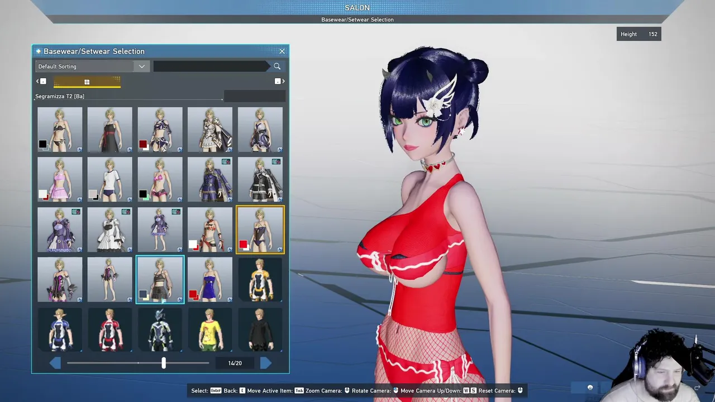
Task: Select the black and white coat outfit
Action: pos(260,179)
